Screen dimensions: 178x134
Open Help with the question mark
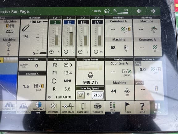tap(142, 108)
